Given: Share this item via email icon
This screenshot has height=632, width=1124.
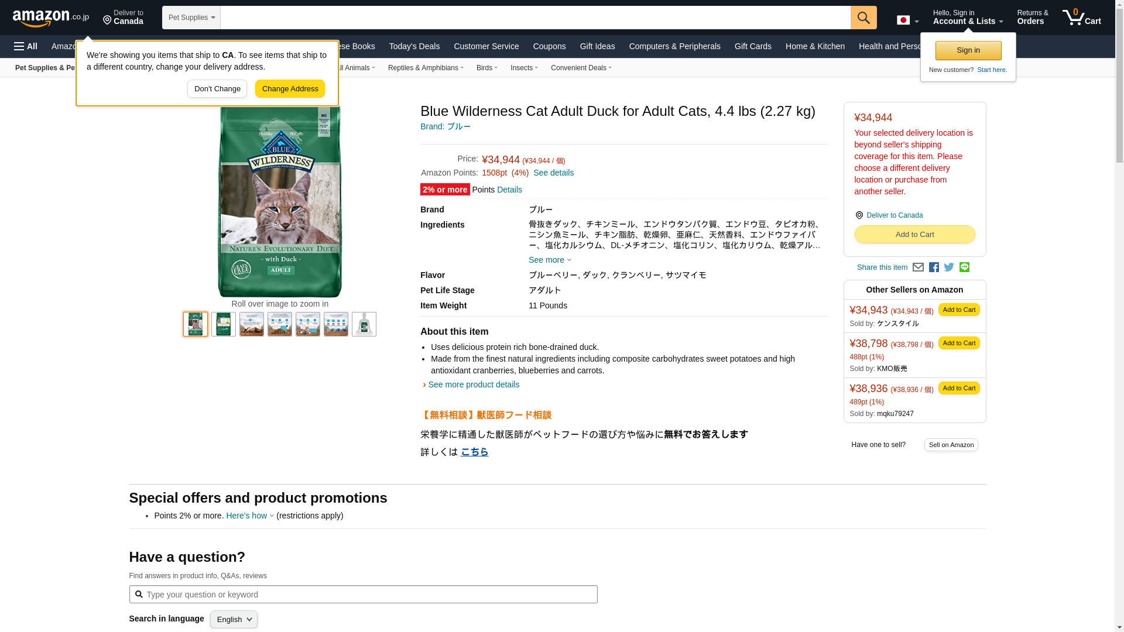Looking at the screenshot, I should click(918, 267).
